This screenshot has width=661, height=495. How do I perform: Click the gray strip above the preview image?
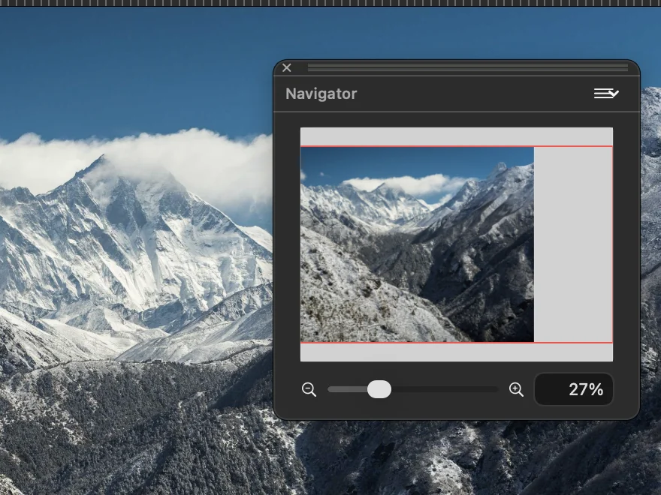pos(457,136)
